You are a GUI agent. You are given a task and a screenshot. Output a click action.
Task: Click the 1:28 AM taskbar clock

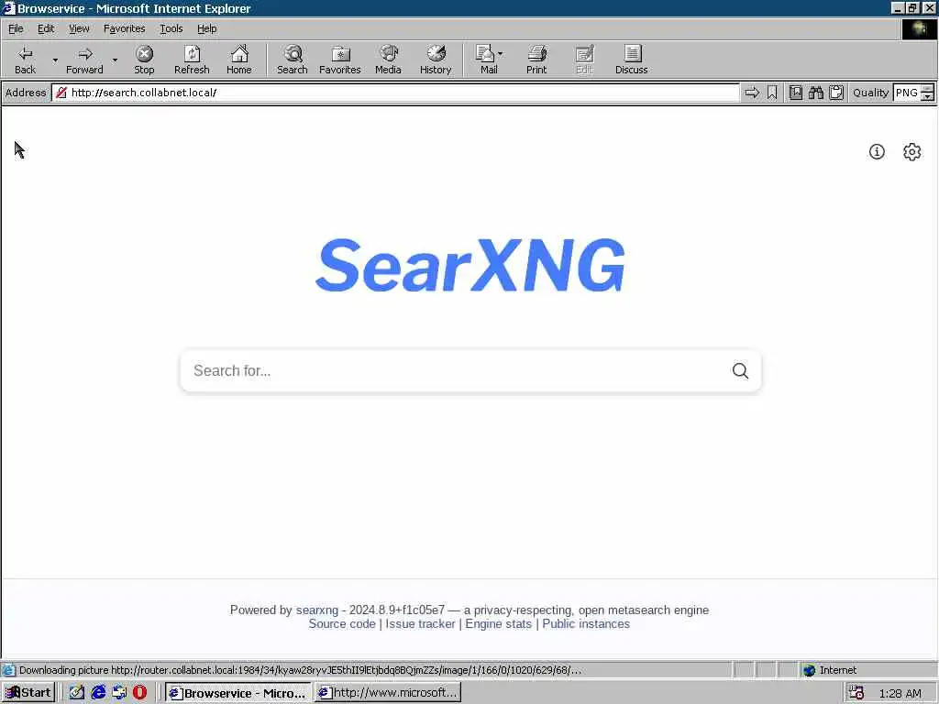(900, 694)
